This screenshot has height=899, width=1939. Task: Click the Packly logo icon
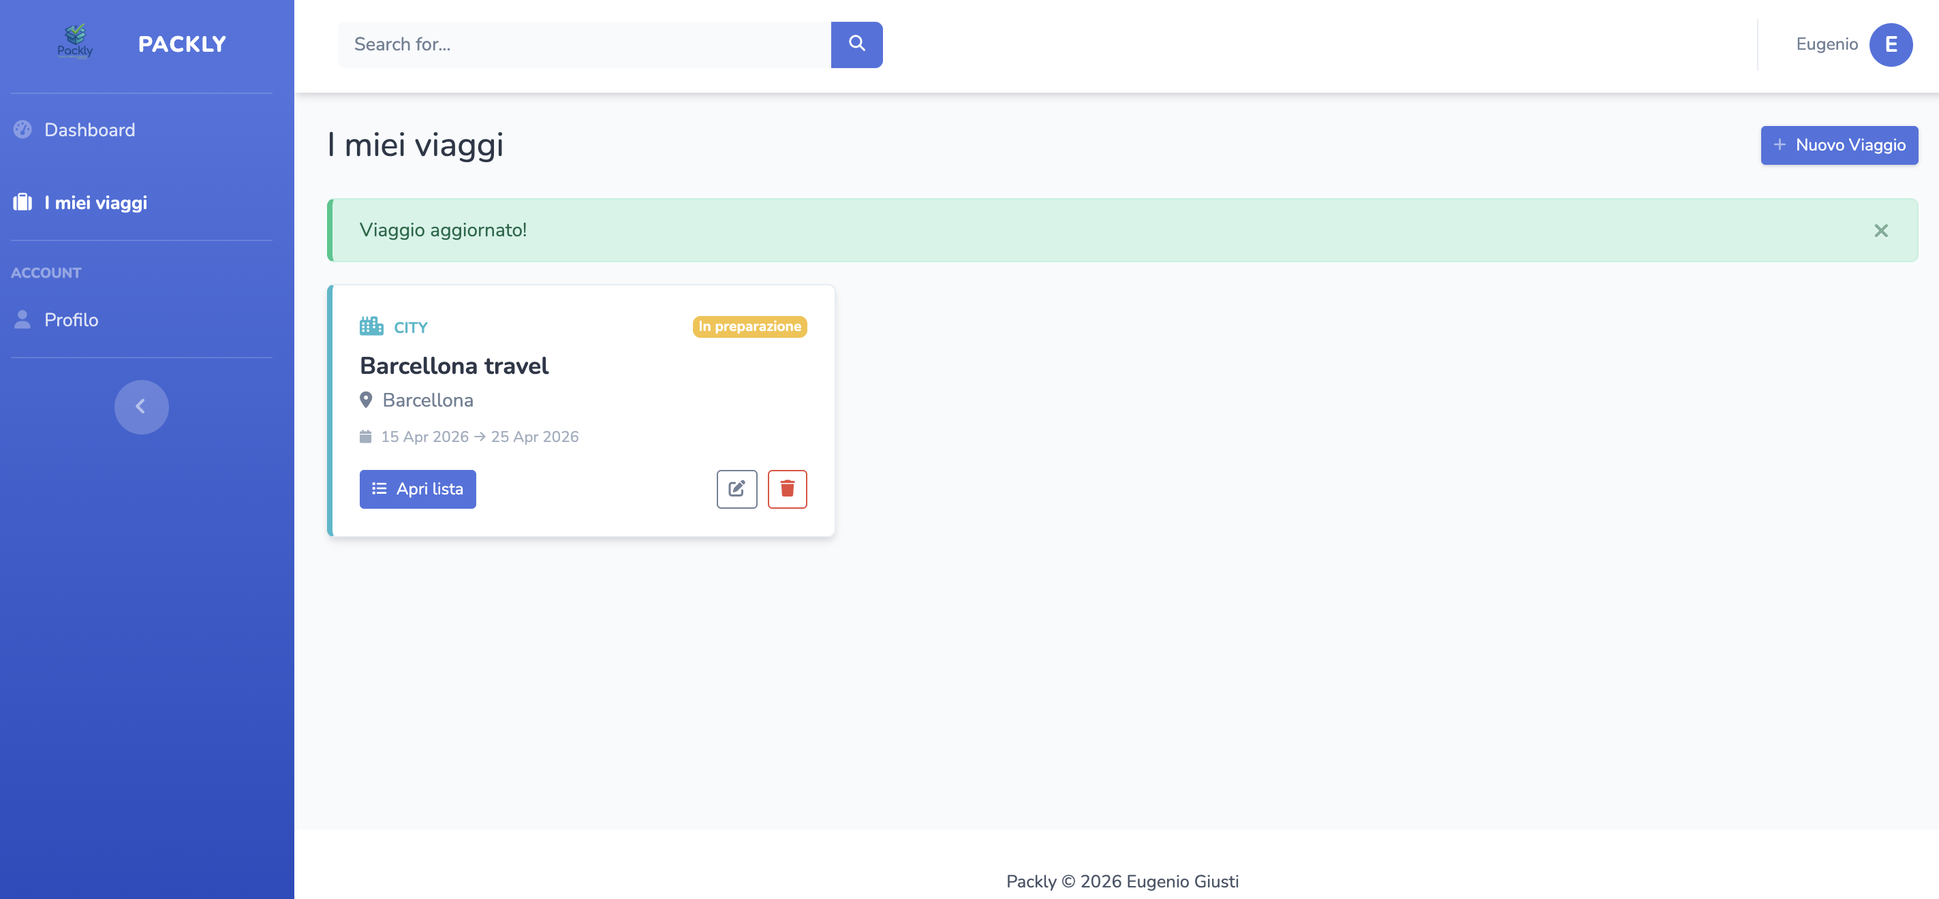75,42
